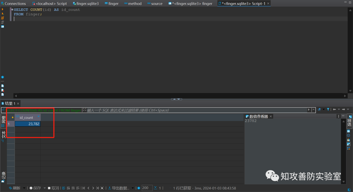353x192 pixels.
Task: Toggle the panels (面板) side button
Action: 349,121
